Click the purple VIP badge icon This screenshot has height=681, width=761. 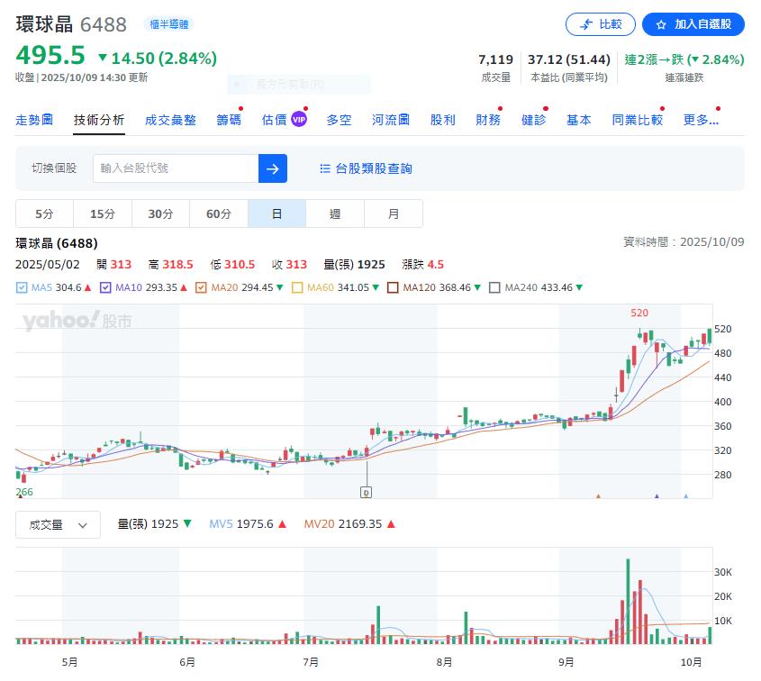point(299,119)
